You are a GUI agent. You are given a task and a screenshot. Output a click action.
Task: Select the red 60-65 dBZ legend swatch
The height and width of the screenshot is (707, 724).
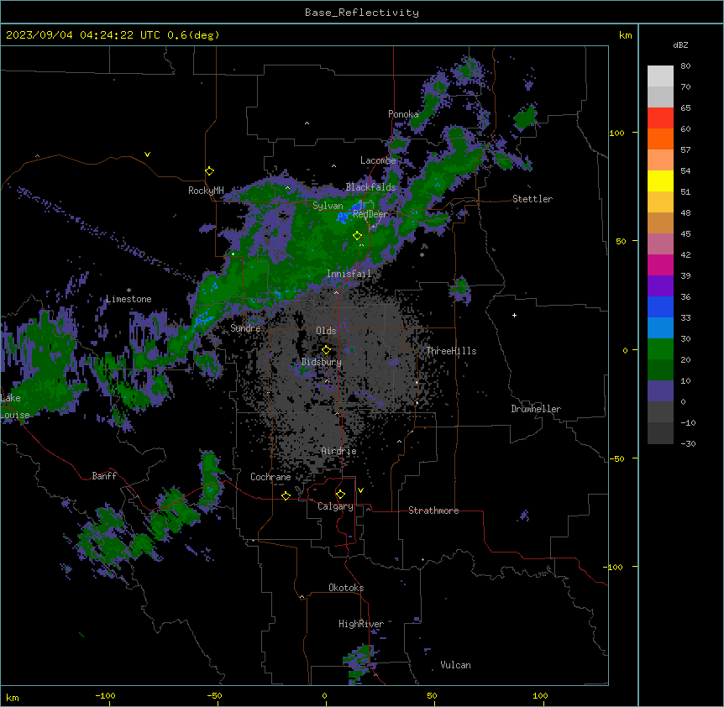(660, 118)
